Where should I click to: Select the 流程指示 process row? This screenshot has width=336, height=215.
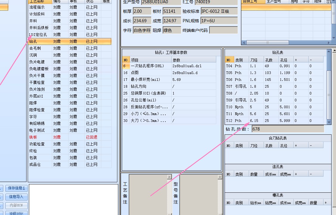pos(70,7)
